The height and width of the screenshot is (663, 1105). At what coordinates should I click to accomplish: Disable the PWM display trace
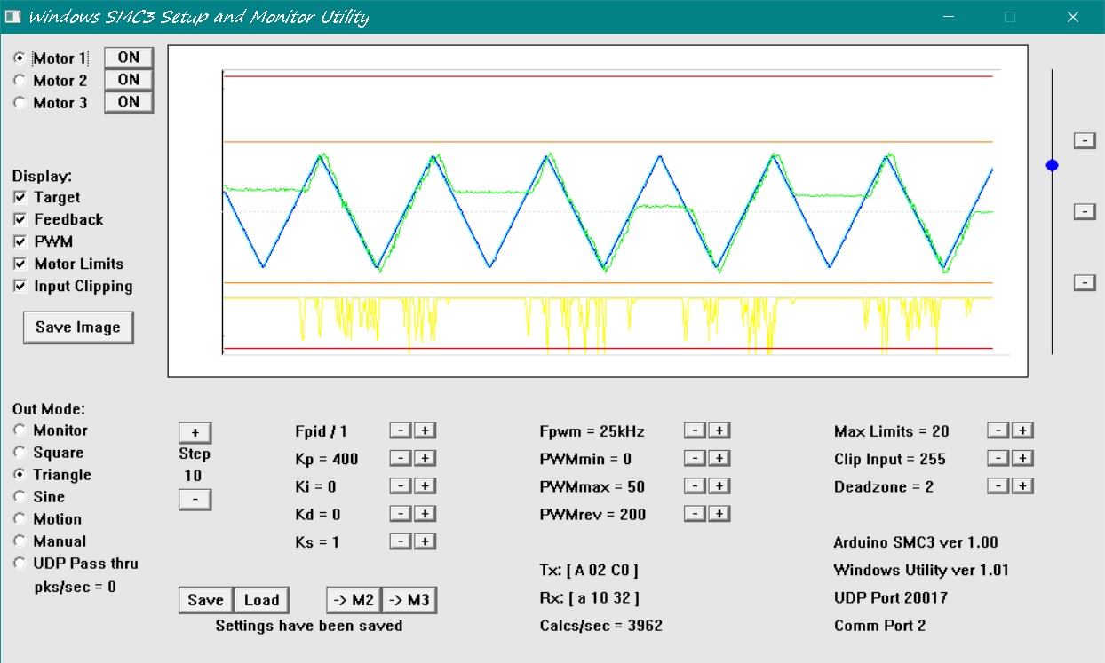(x=20, y=242)
